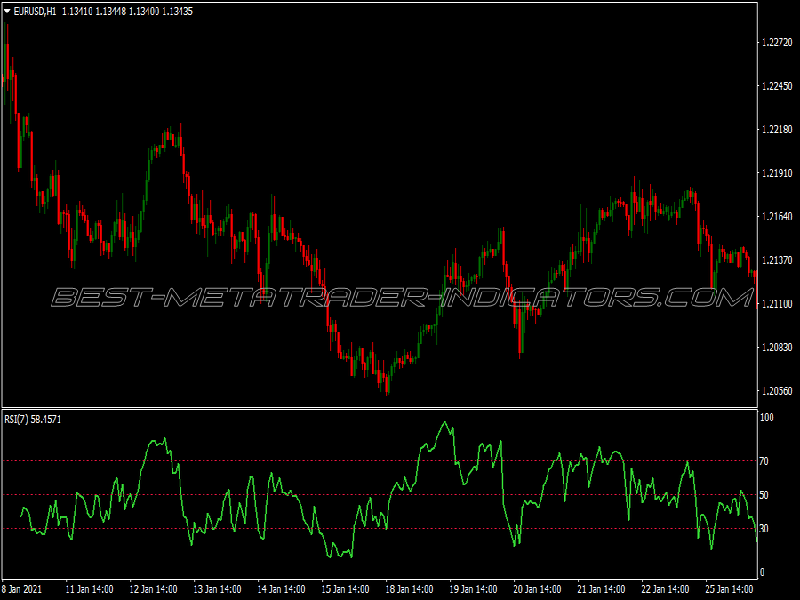Select price level 1.21910 on price axis

click(777, 173)
